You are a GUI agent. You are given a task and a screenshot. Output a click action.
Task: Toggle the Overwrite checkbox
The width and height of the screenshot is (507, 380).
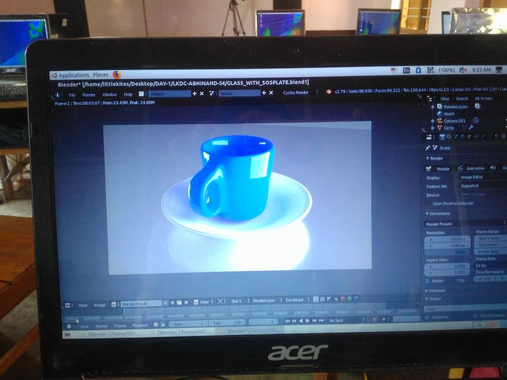pyautogui.click(x=428, y=317)
